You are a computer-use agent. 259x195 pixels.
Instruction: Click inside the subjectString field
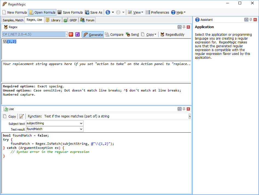coord(49,123)
